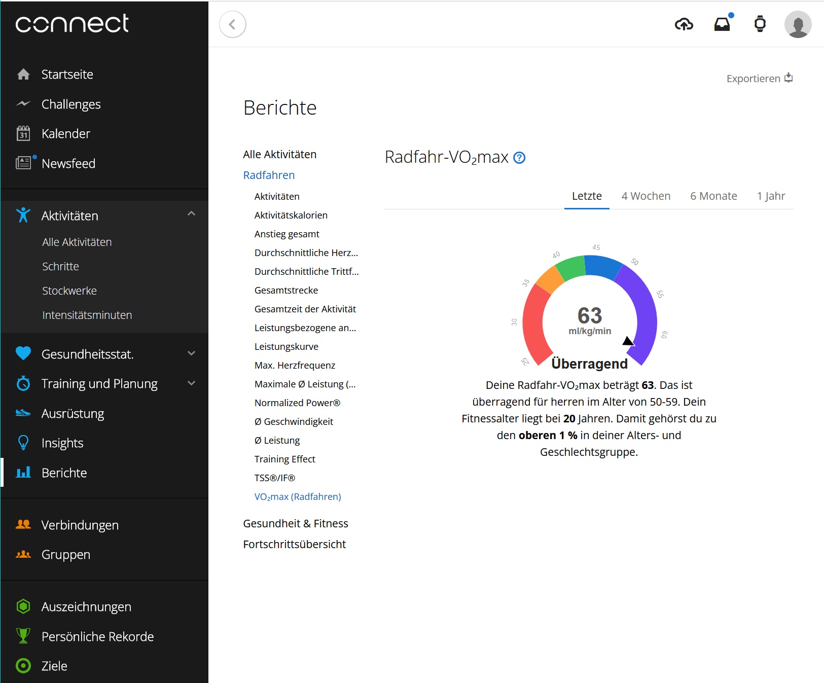Open the Max. Herzfrequenz report
Viewport: 824px width, 683px height.
coord(295,365)
